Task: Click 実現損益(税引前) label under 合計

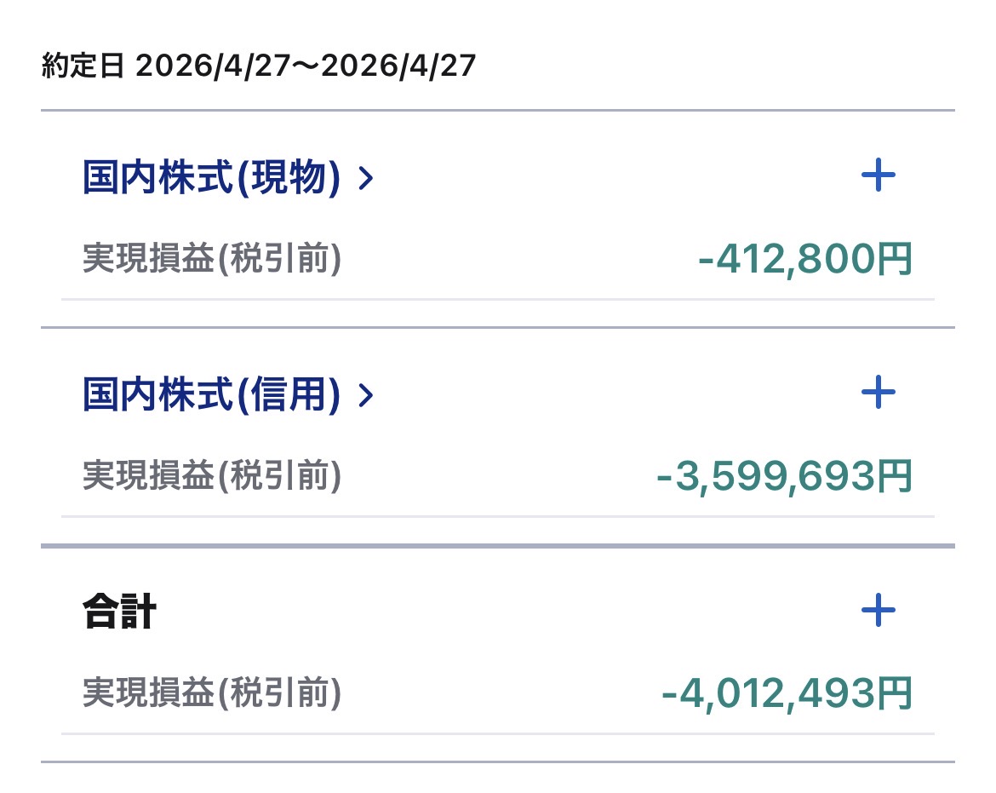Action: (x=212, y=693)
